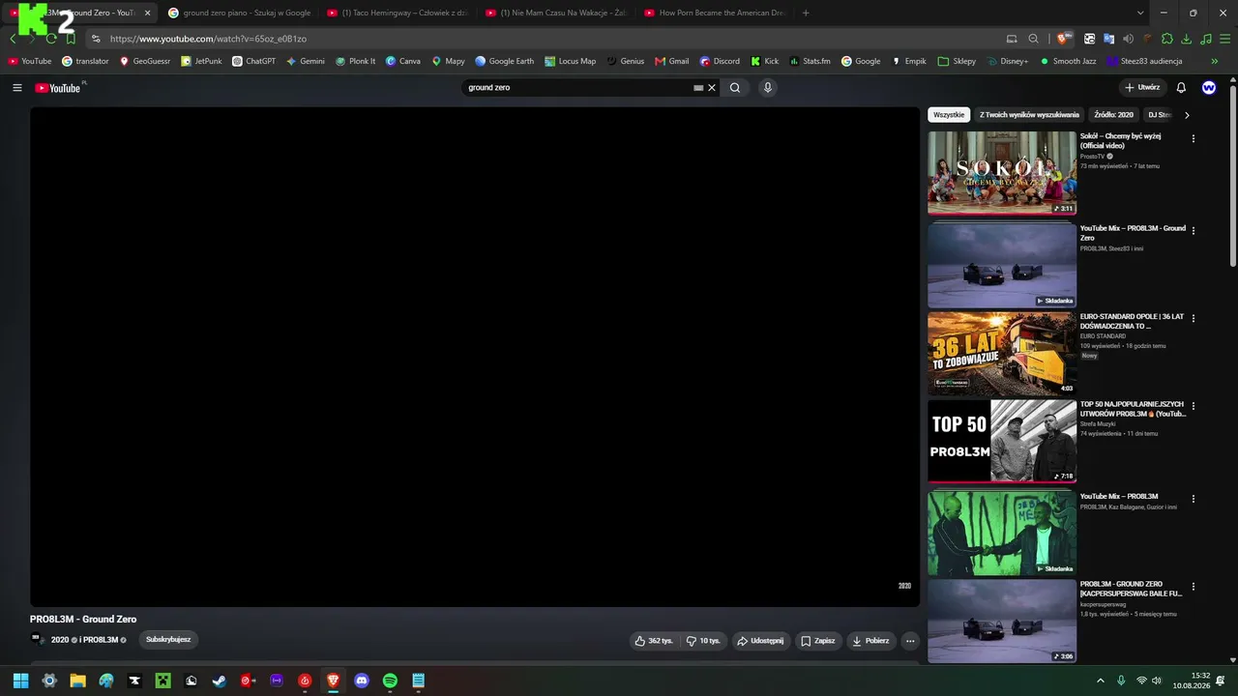Clear the search query with the X
This screenshot has width=1238, height=696.
click(712, 88)
